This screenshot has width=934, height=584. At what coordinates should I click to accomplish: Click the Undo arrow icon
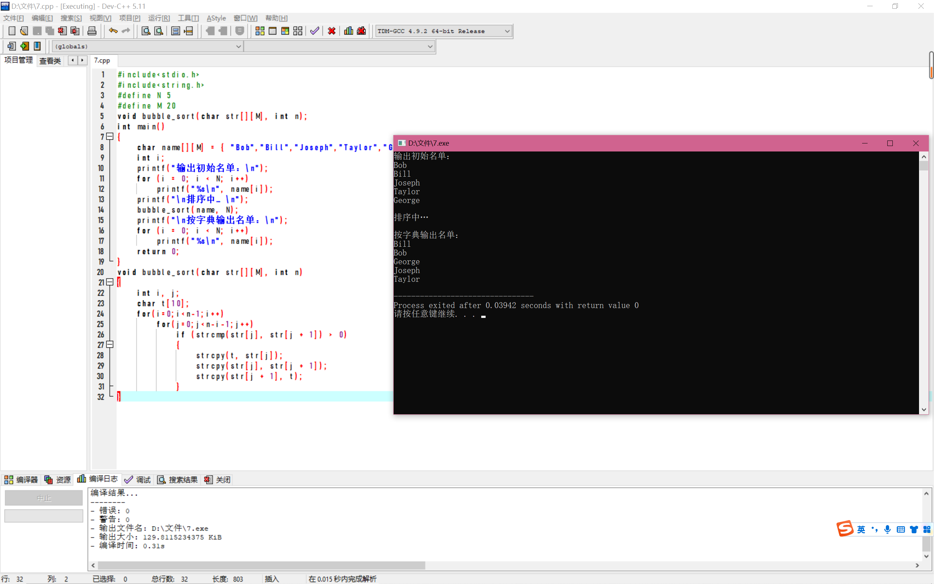point(113,31)
